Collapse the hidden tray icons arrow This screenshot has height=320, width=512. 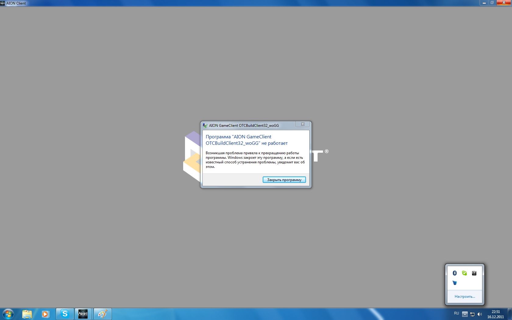click(465, 314)
